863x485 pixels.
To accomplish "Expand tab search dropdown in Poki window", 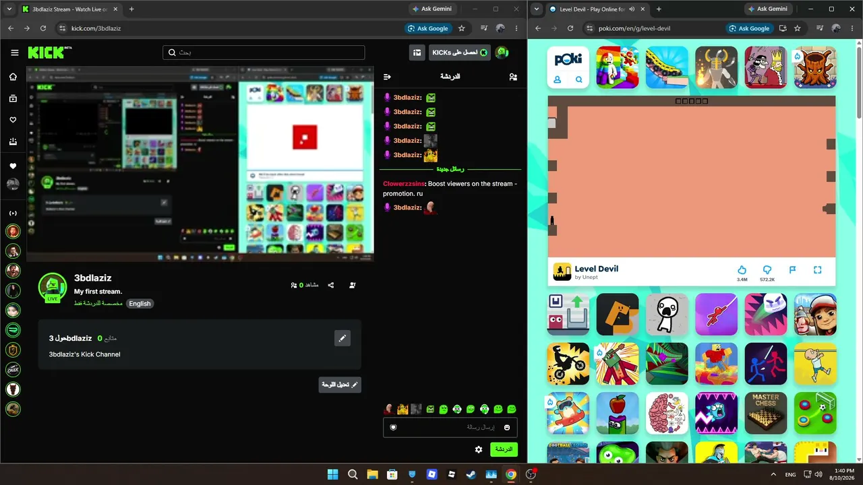I will [x=537, y=9].
